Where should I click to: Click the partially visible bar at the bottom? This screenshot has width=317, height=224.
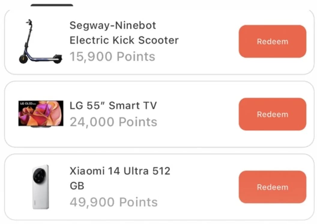point(158,223)
